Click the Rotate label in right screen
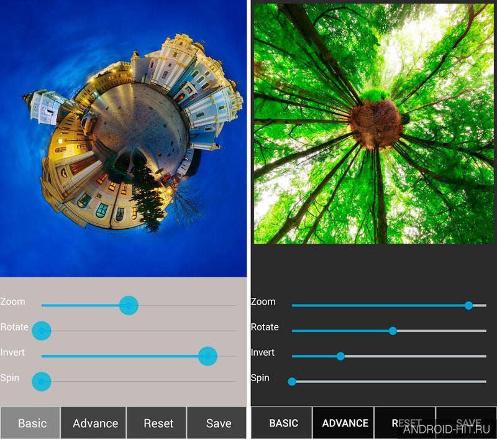Screen dimensions: 497x439 pyautogui.click(x=265, y=327)
